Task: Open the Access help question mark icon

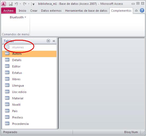Action: pos(142,10)
